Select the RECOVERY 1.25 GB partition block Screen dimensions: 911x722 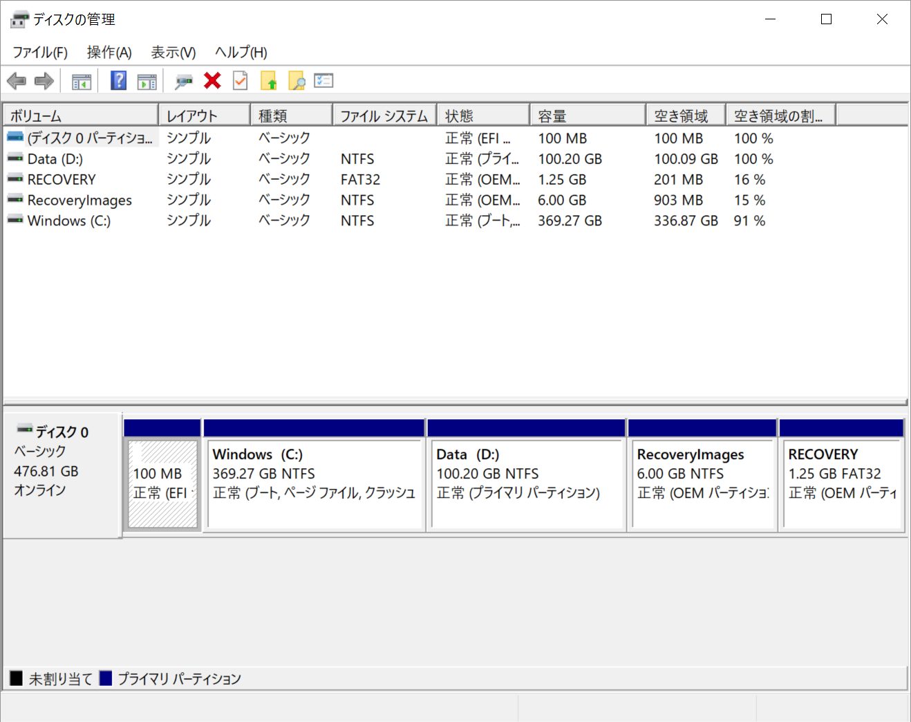tap(841, 475)
